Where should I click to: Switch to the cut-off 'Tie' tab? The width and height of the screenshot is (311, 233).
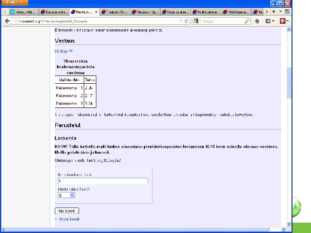point(258,12)
